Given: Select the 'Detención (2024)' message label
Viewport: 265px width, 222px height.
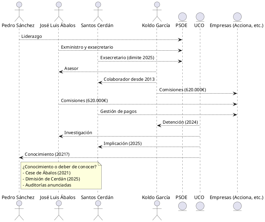Looking at the screenshot, I should point(180,122).
